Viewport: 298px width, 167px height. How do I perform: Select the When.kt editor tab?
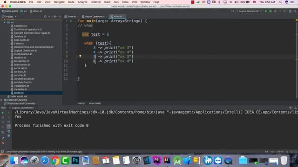[x=117, y=17]
